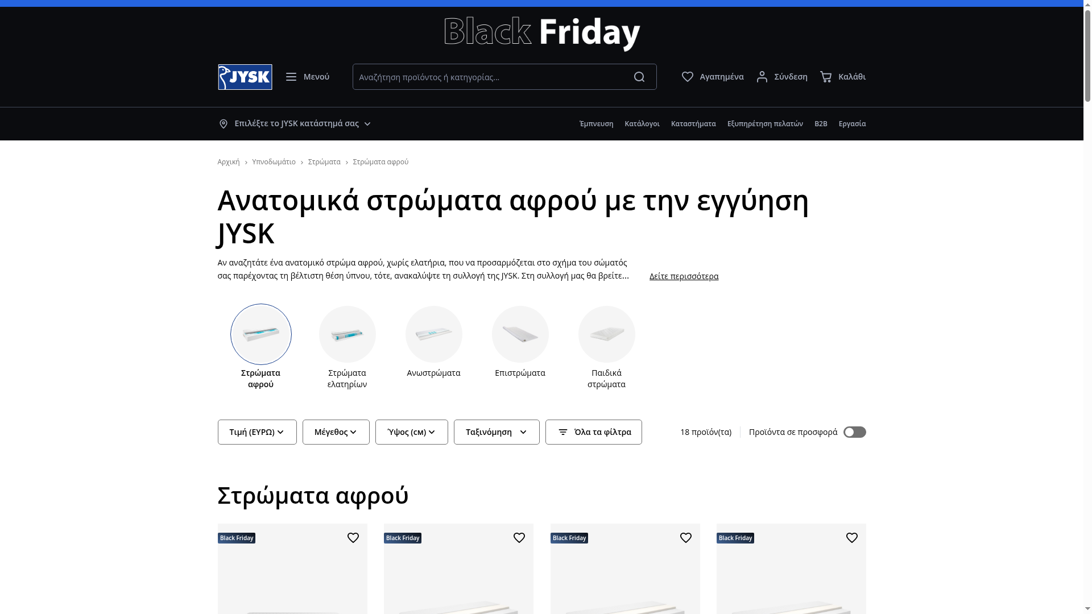Viewport: 1092px width, 614px height.
Task: Open the Μενού hamburger menu
Action: point(307,77)
